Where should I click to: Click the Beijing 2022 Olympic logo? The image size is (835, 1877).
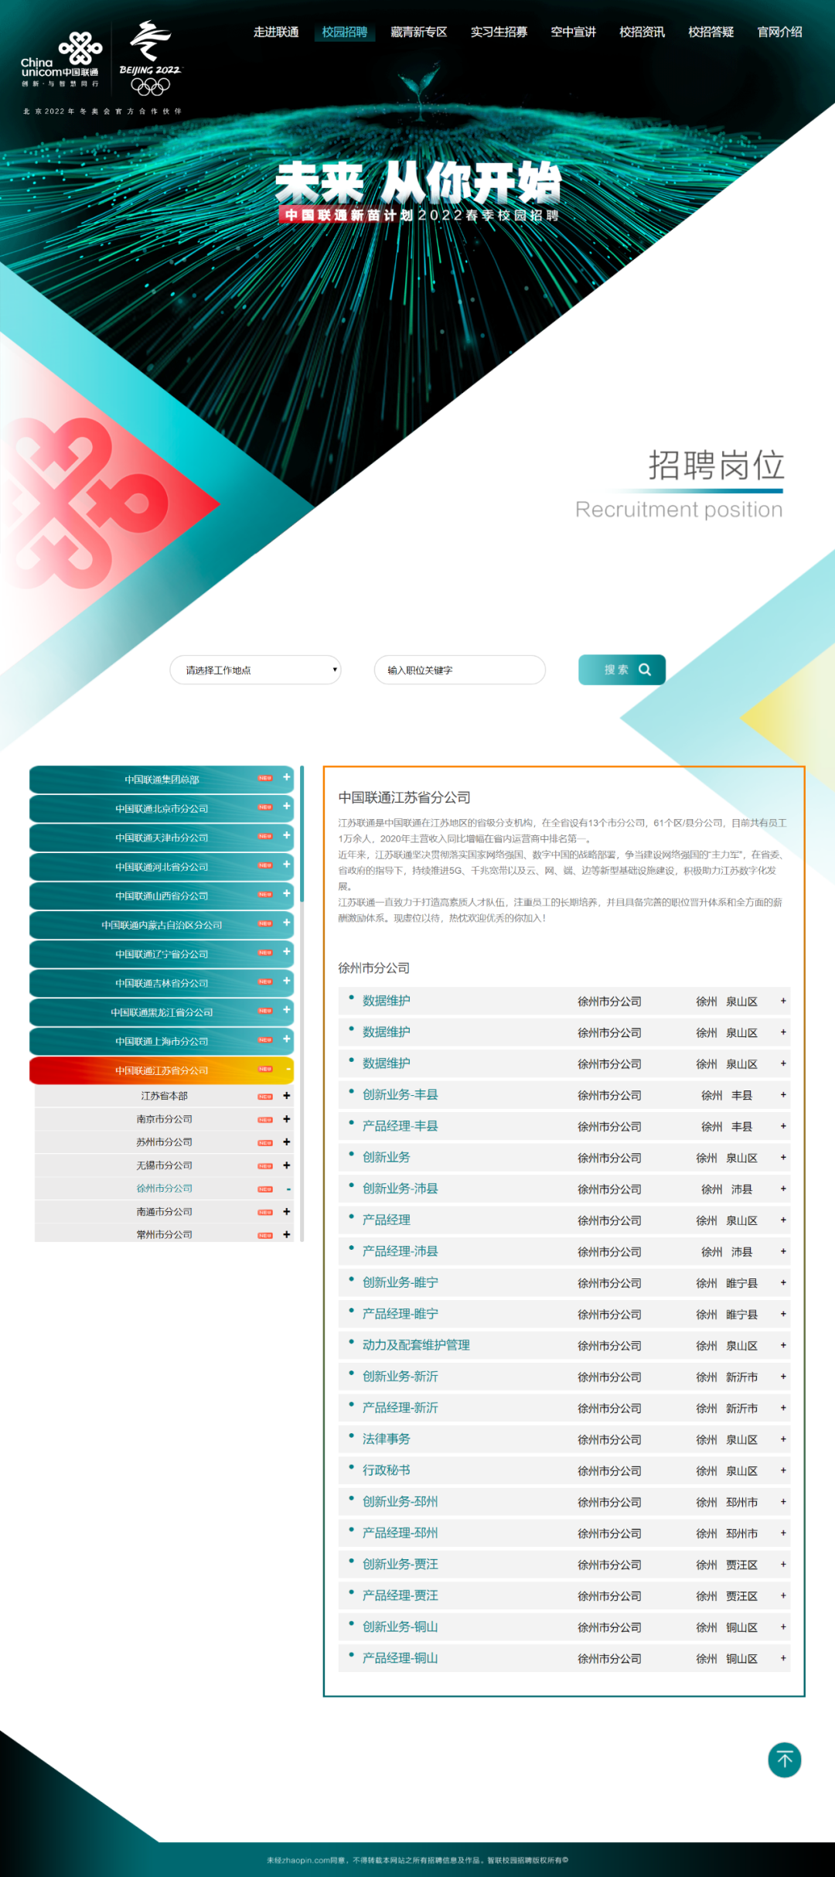pos(150,59)
